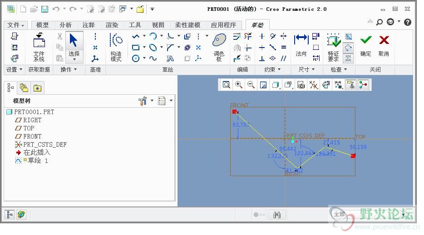Apply the equal constraint icon

tap(283, 48)
